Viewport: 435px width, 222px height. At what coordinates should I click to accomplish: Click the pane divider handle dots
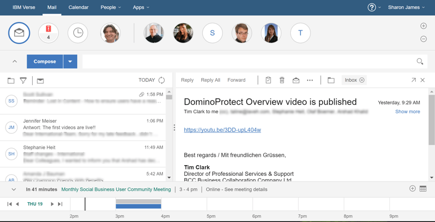point(174,128)
